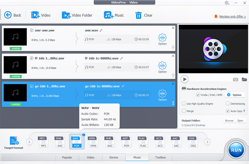Screen dimensions: 249x164
Task: Select the ff-16b-1...00hz.amr thumbnail
Action: (15, 65)
